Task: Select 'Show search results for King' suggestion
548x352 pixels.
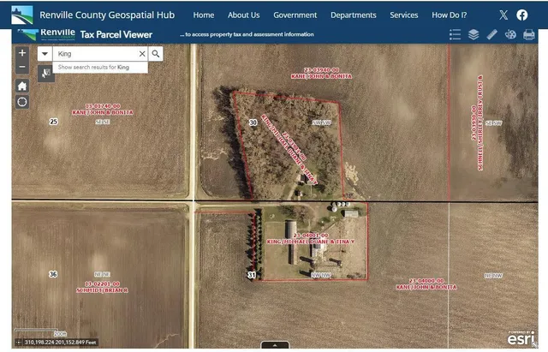Action: (x=94, y=67)
